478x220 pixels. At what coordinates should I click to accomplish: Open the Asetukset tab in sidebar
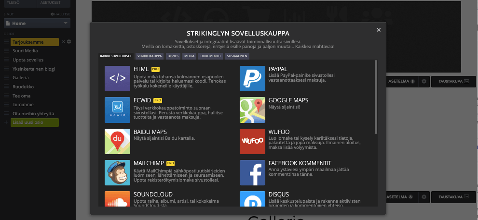click(54, 3)
